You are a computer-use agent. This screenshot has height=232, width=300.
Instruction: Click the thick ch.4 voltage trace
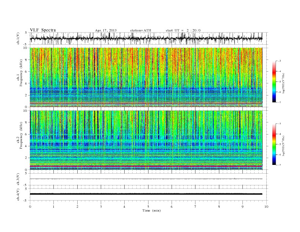point(146,194)
